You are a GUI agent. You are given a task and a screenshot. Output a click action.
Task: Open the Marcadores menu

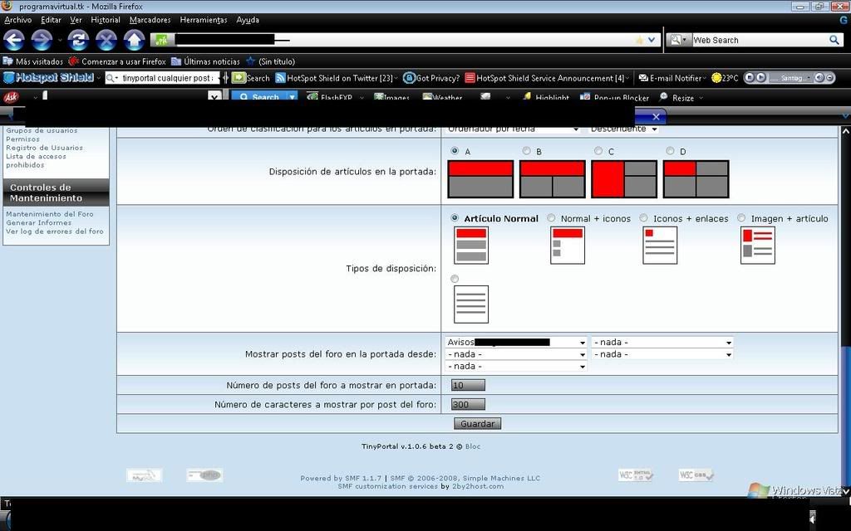150,20
